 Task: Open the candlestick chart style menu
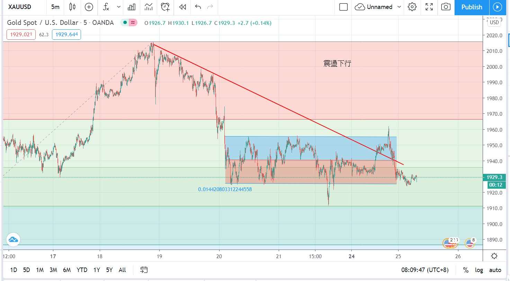click(x=72, y=7)
